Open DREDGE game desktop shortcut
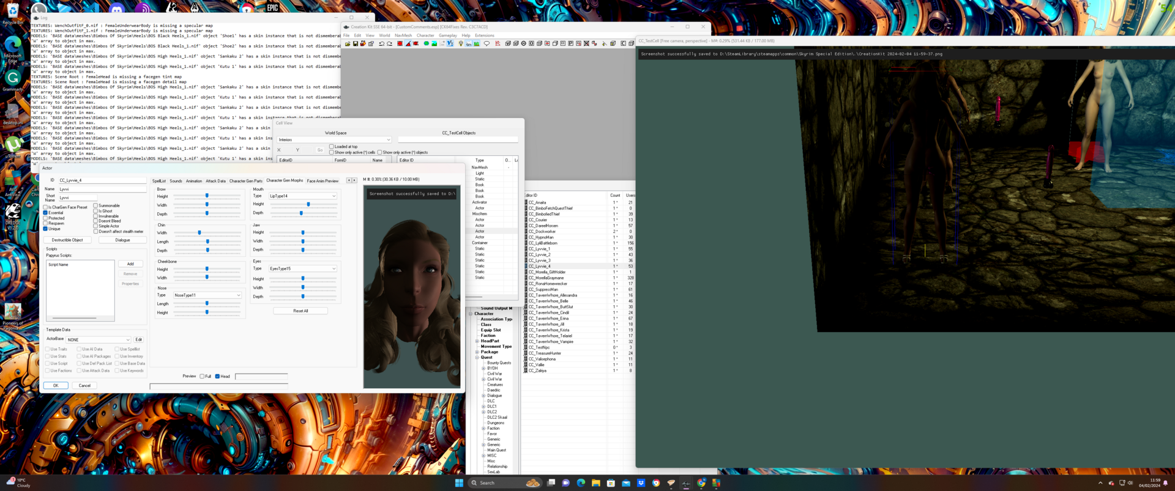The width and height of the screenshot is (1175, 491). pos(13,215)
